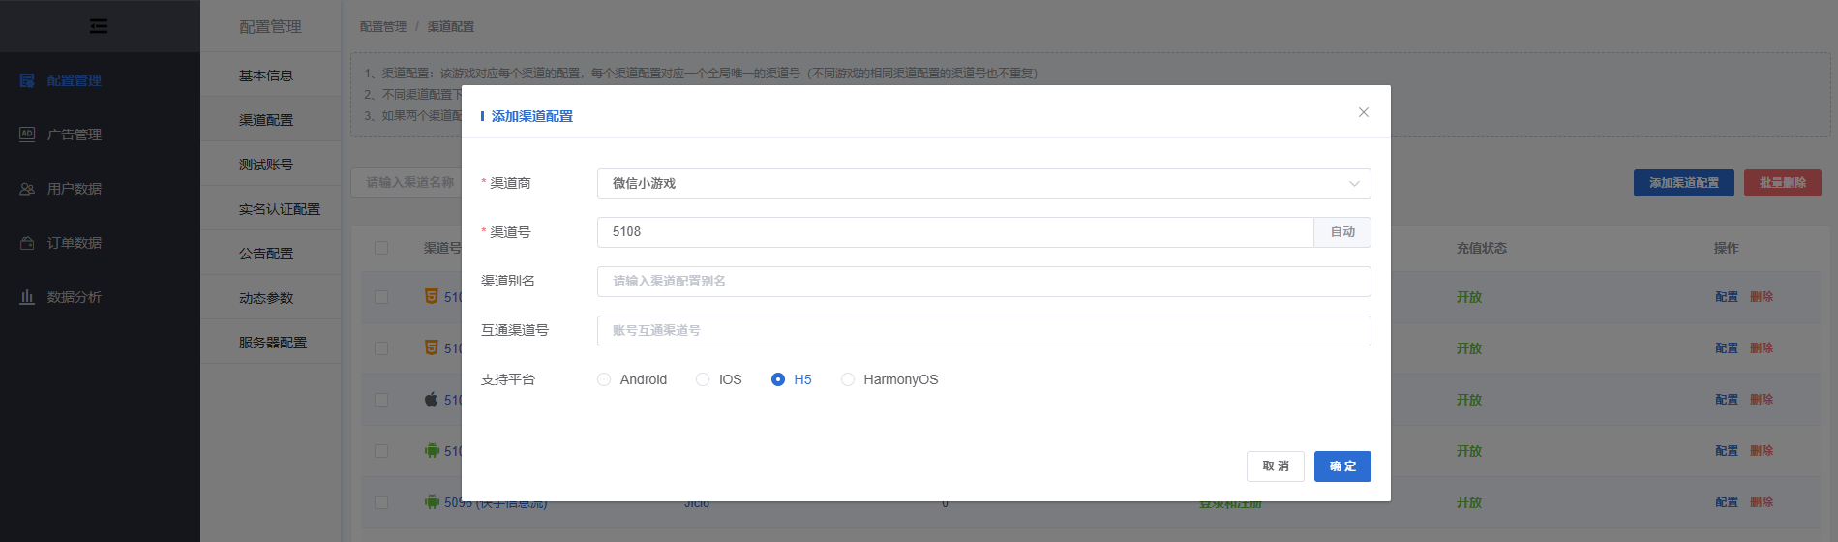Select the H5 platform radio button
Viewport: 1838px width, 542px height.
coord(778,379)
